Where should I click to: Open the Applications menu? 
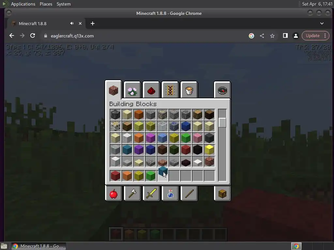tap(23, 4)
